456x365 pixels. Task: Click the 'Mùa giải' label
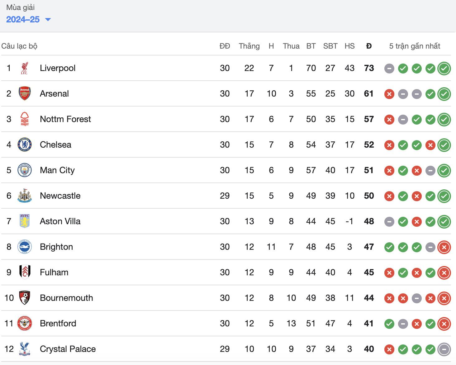pyautogui.click(x=21, y=7)
